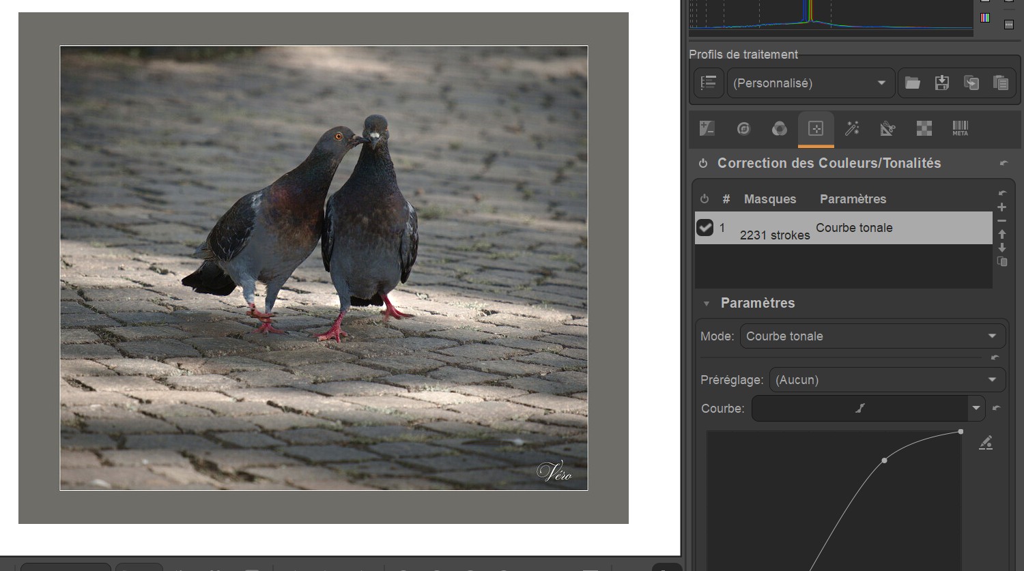Open the Préréglage dropdown set to (Aucun)
Screen dimensions: 1024x571
click(x=887, y=380)
